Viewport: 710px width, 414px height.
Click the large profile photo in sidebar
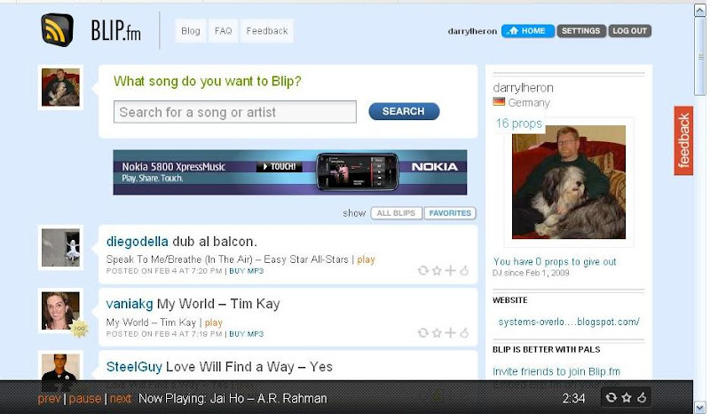click(x=569, y=182)
